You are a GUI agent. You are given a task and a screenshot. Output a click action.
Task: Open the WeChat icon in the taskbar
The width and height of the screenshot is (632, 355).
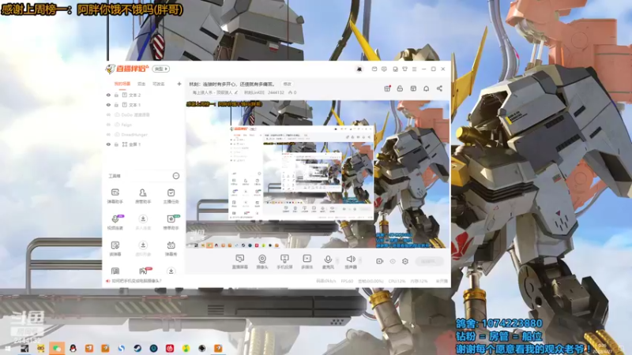click(x=57, y=348)
